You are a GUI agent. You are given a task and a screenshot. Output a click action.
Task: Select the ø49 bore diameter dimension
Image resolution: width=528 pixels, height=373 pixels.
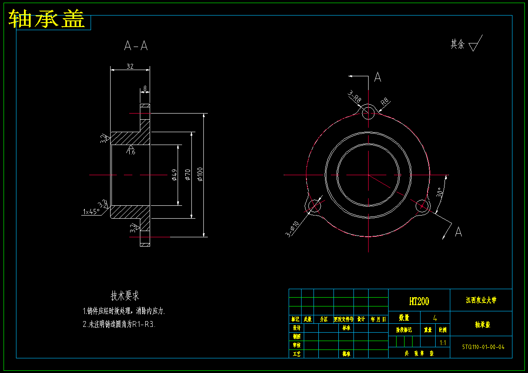click(175, 175)
